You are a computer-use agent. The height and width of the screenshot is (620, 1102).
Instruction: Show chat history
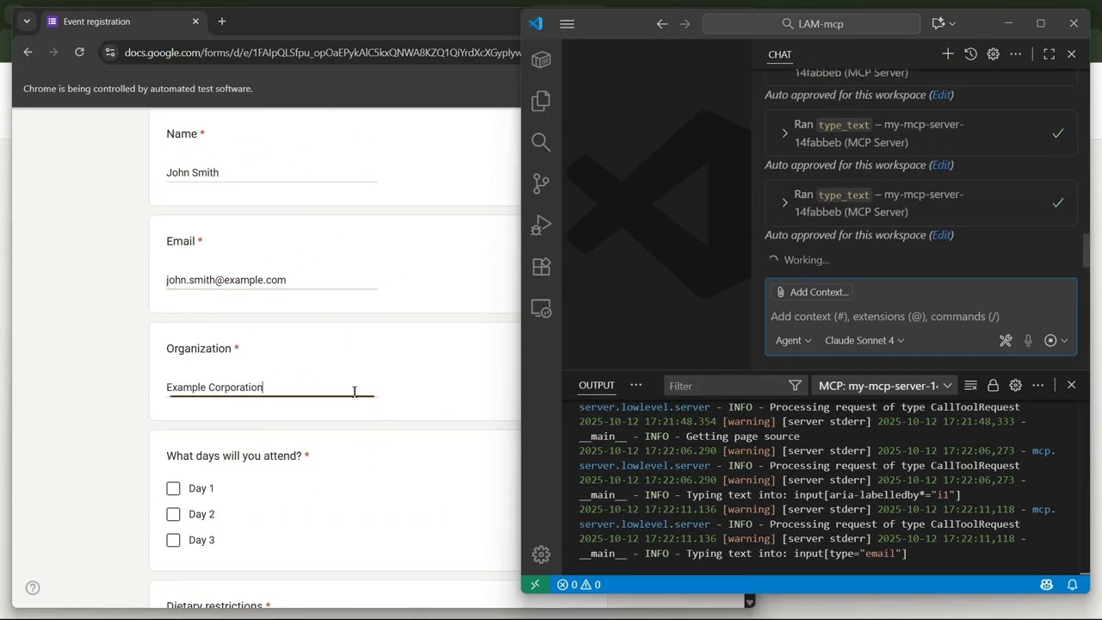(x=970, y=54)
